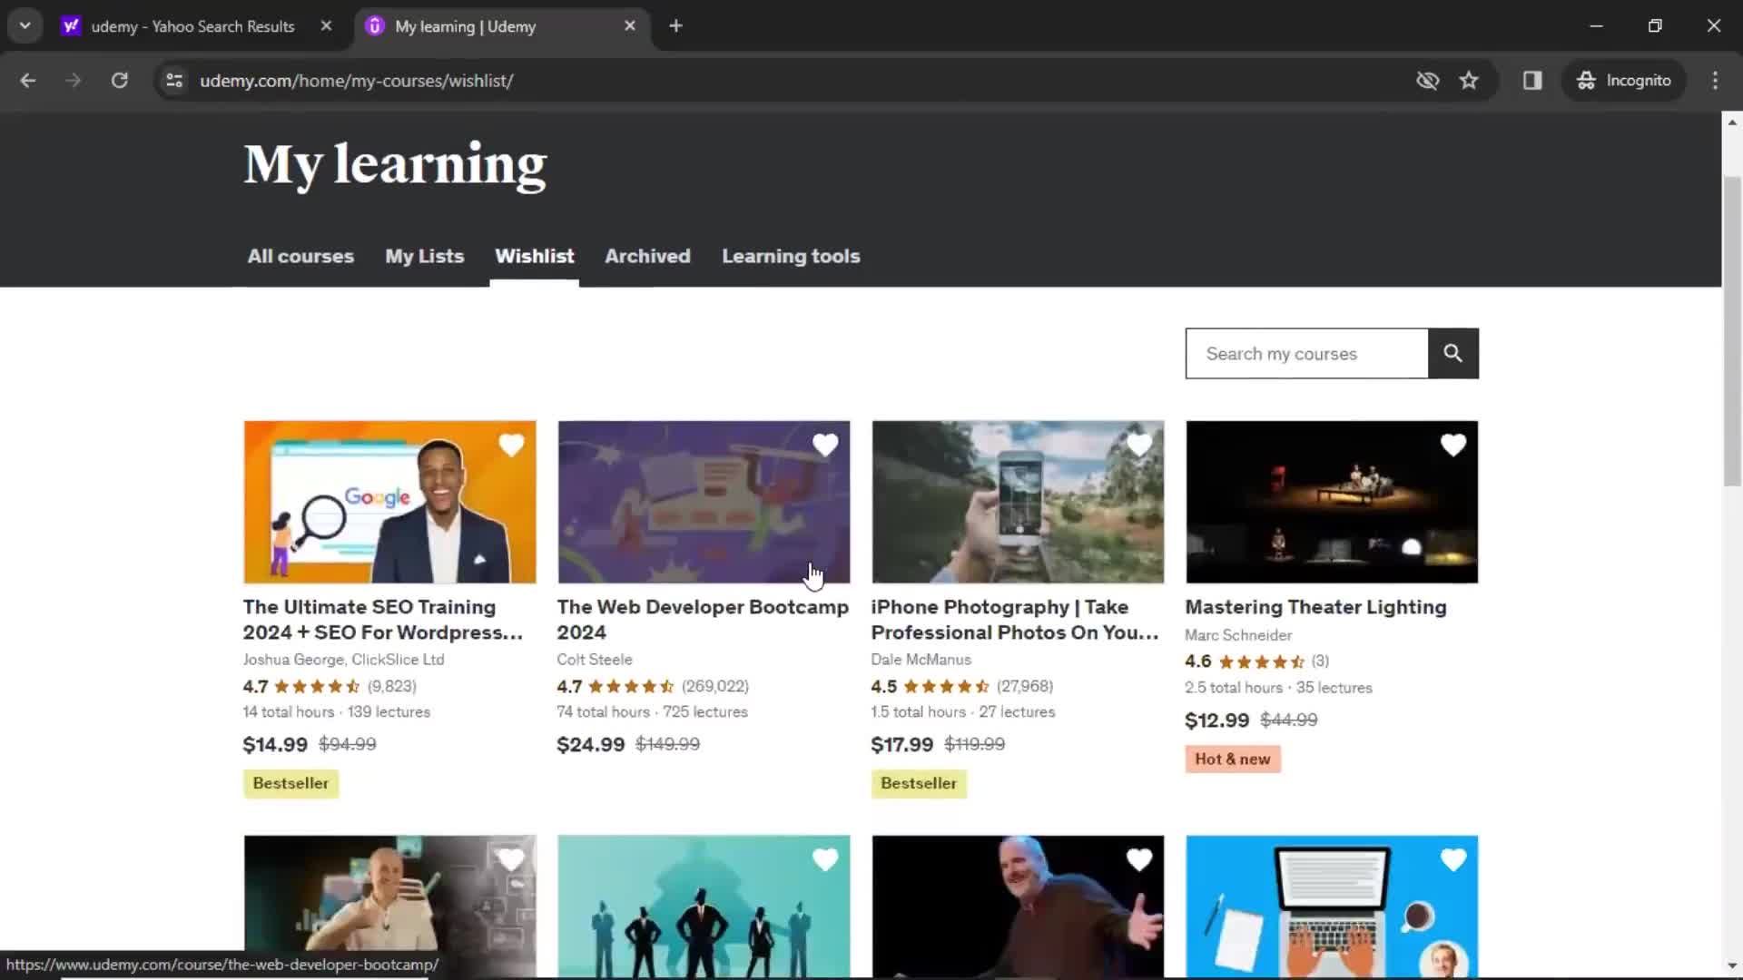Open iPhone Photography course title link
The width and height of the screenshot is (1743, 980).
(x=1015, y=620)
